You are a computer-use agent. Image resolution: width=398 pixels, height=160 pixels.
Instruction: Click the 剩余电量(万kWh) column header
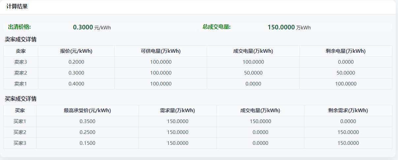pos(346,51)
